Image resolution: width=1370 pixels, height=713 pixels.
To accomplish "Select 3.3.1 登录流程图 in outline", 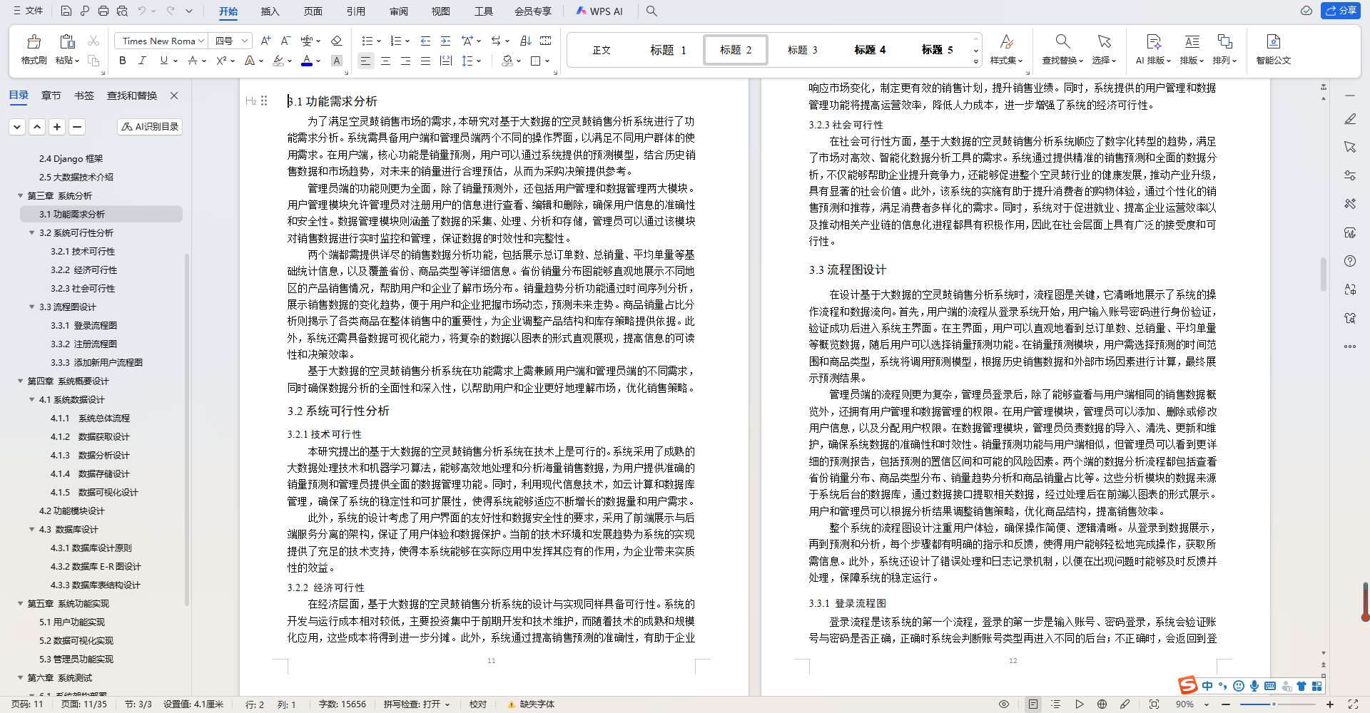I will coord(83,325).
